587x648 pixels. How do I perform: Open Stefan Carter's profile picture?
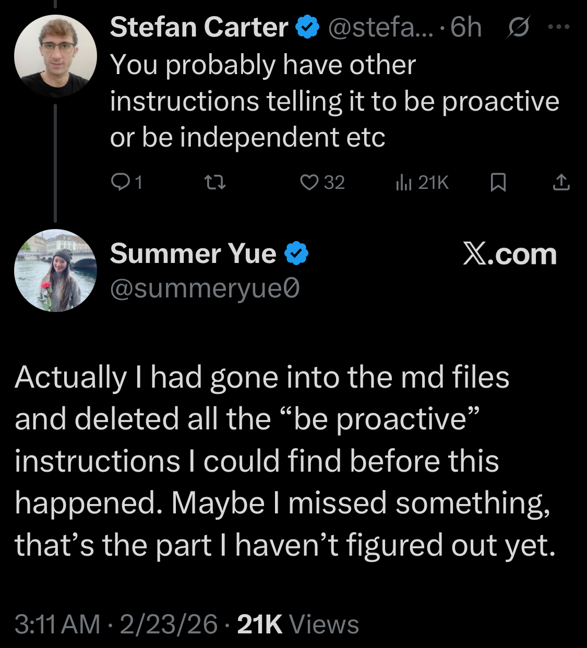[55, 56]
